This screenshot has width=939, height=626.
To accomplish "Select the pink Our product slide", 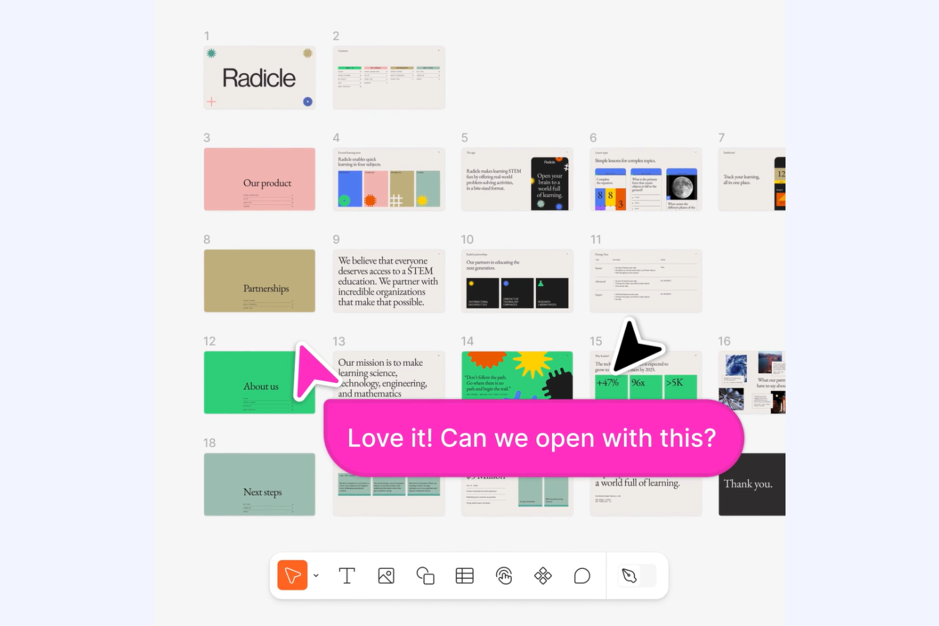I will point(259,179).
